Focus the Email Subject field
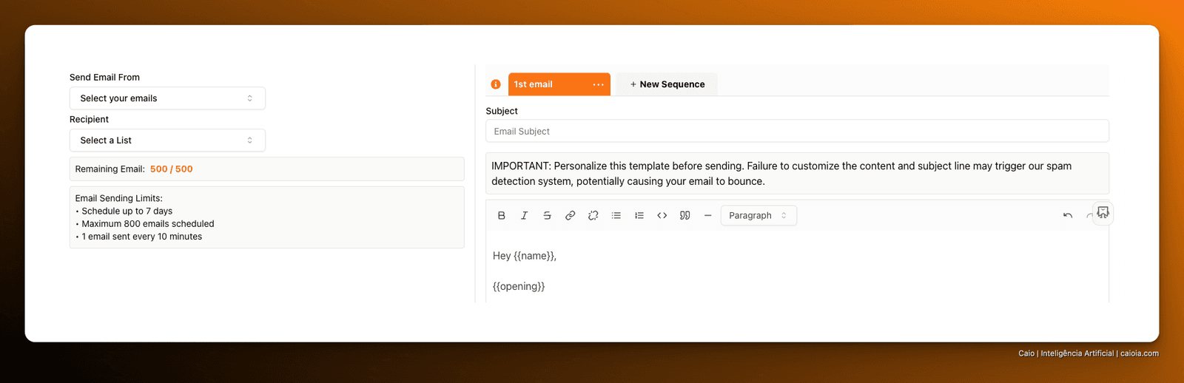Viewport: 1184px width, 383px height. point(797,131)
